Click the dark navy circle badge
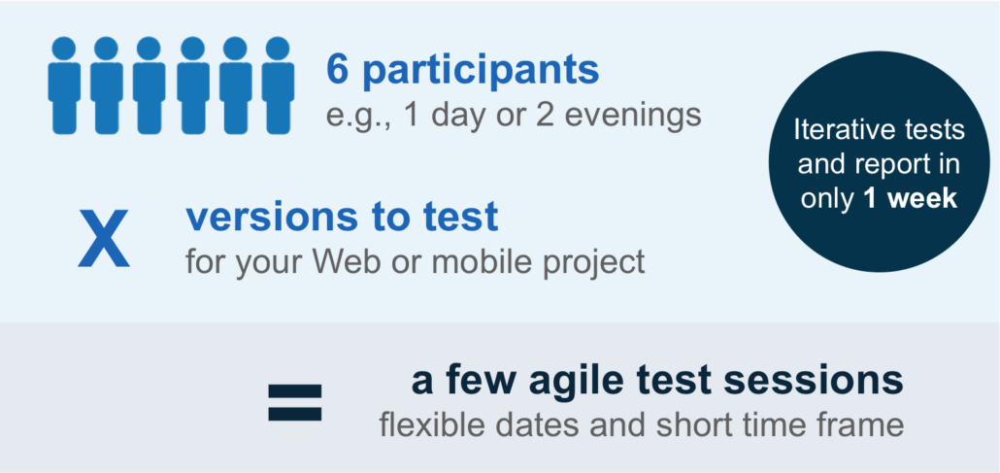Viewport: 1000px width, 473px height. click(879, 162)
